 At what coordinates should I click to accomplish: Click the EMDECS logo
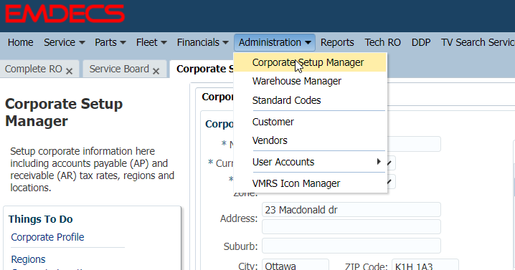pyautogui.click(x=65, y=14)
